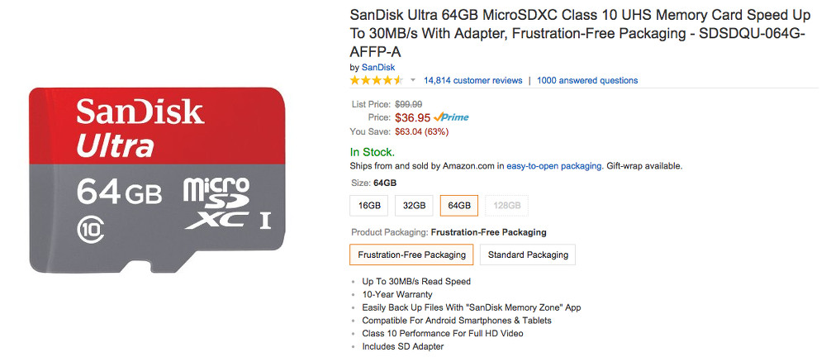This screenshot has height=357, width=826.
Task: Expand the rating breakdown dropdown arrow
Action: click(413, 81)
